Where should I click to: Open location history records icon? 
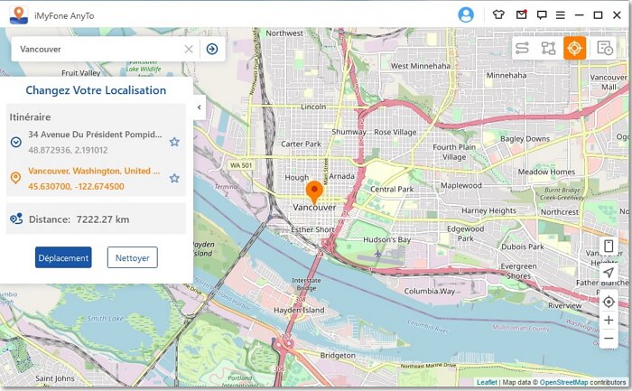pyautogui.click(x=605, y=48)
